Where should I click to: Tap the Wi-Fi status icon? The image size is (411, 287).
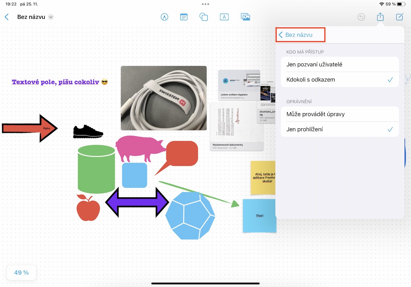[x=382, y=4]
